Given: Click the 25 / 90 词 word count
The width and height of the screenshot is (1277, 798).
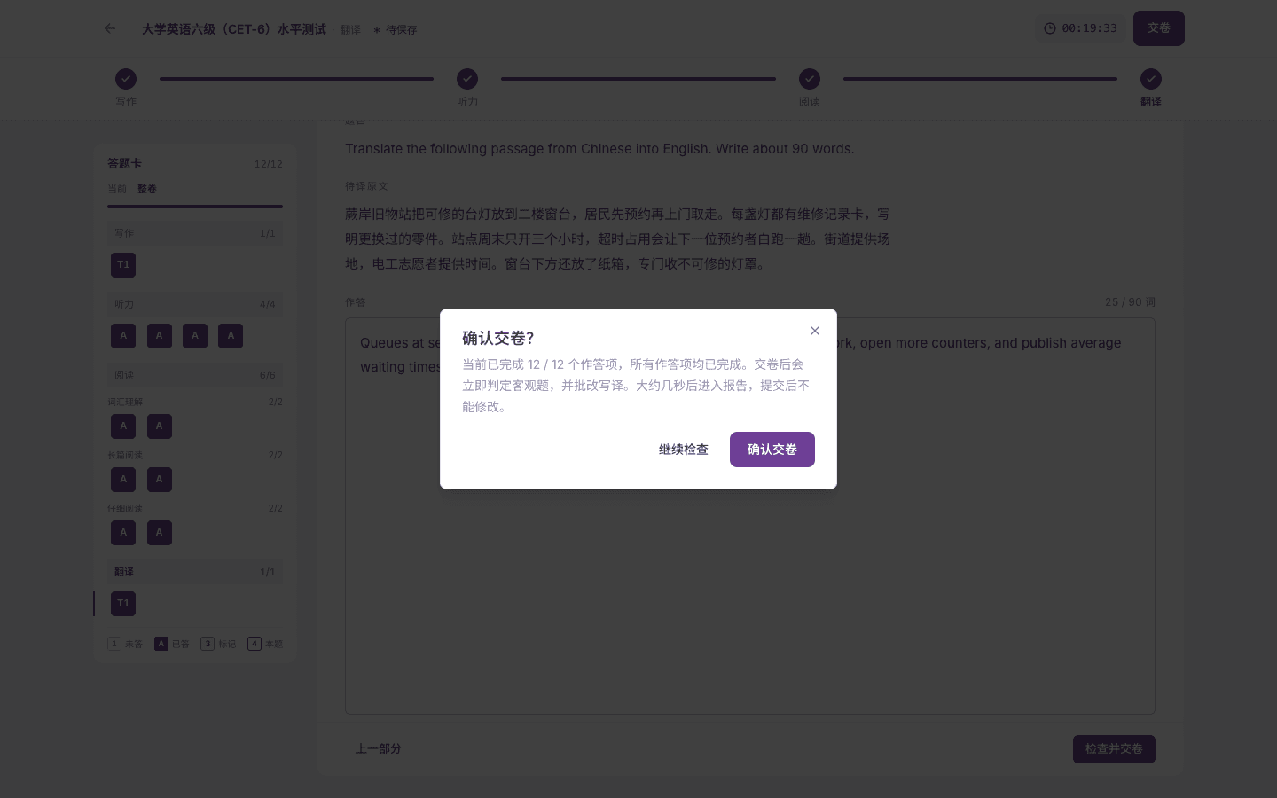Looking at the screenshot, I should tap(1130, 302).
